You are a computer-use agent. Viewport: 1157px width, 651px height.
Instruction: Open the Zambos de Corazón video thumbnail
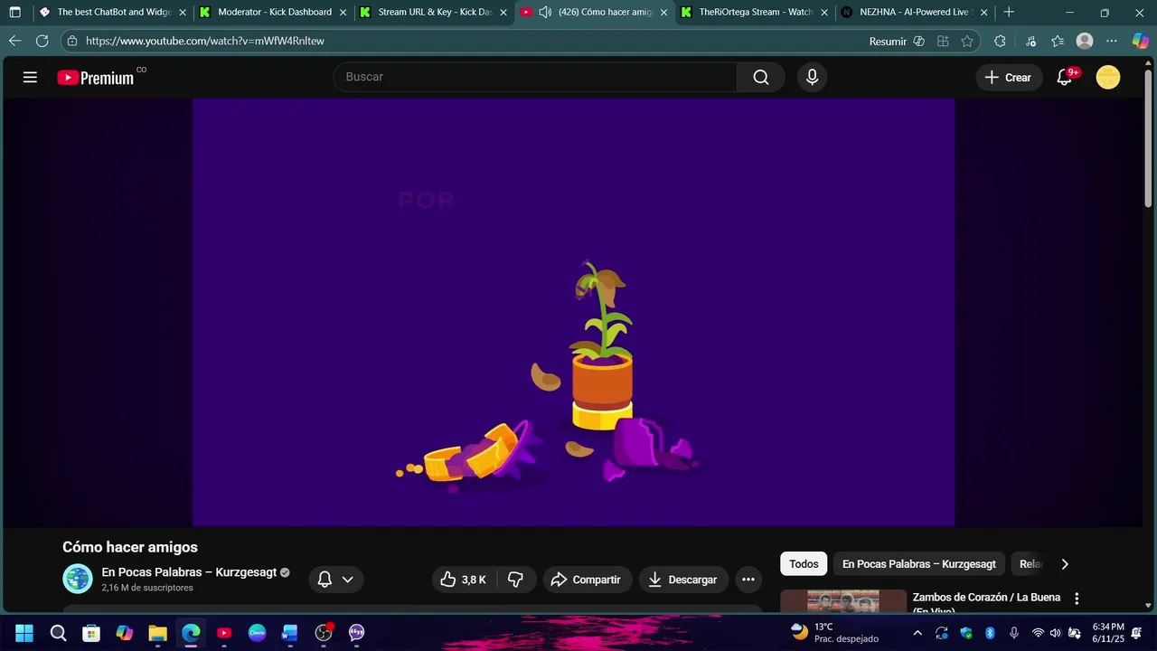coord(843,601)
